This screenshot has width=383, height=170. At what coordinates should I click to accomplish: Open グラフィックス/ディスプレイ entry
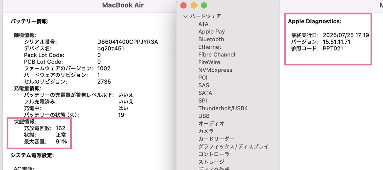pos(233,146)
